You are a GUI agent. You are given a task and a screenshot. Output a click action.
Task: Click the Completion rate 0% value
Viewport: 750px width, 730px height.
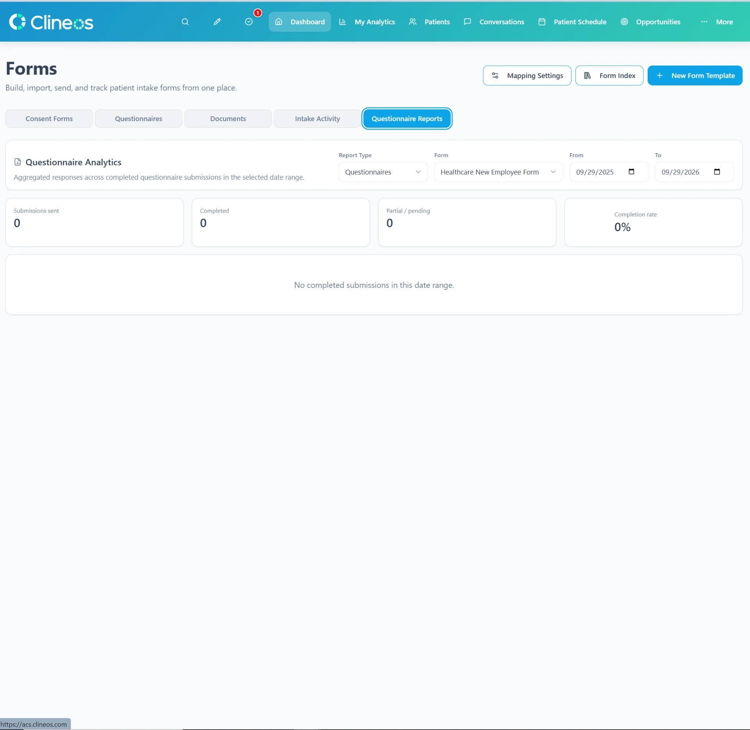tap(622, 227)
